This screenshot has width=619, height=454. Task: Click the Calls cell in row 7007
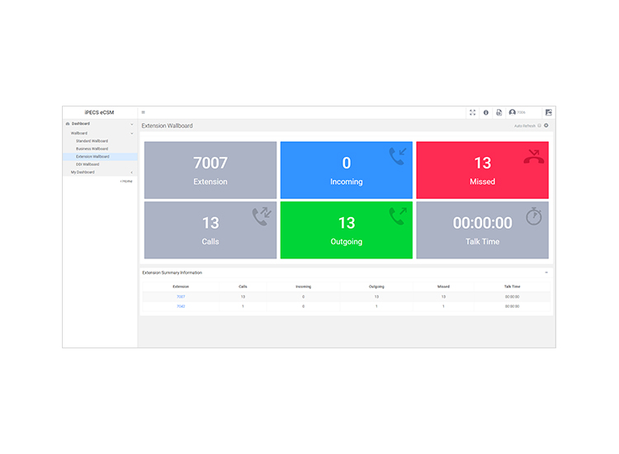[x=243, y=296]
